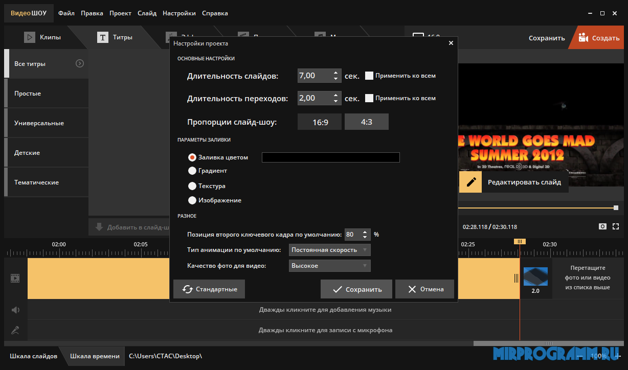Select the Простые titles category
Screen dimensions: 628x370
click(46, 94)
